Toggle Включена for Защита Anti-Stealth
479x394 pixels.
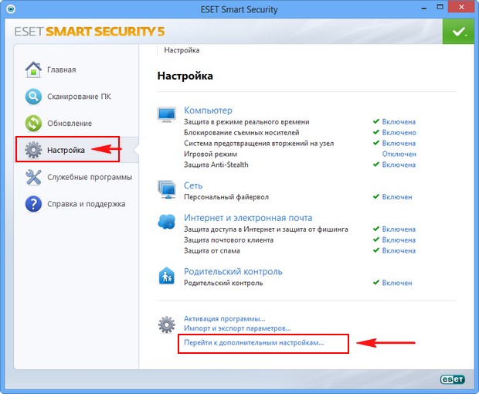[x=399, y=165]
